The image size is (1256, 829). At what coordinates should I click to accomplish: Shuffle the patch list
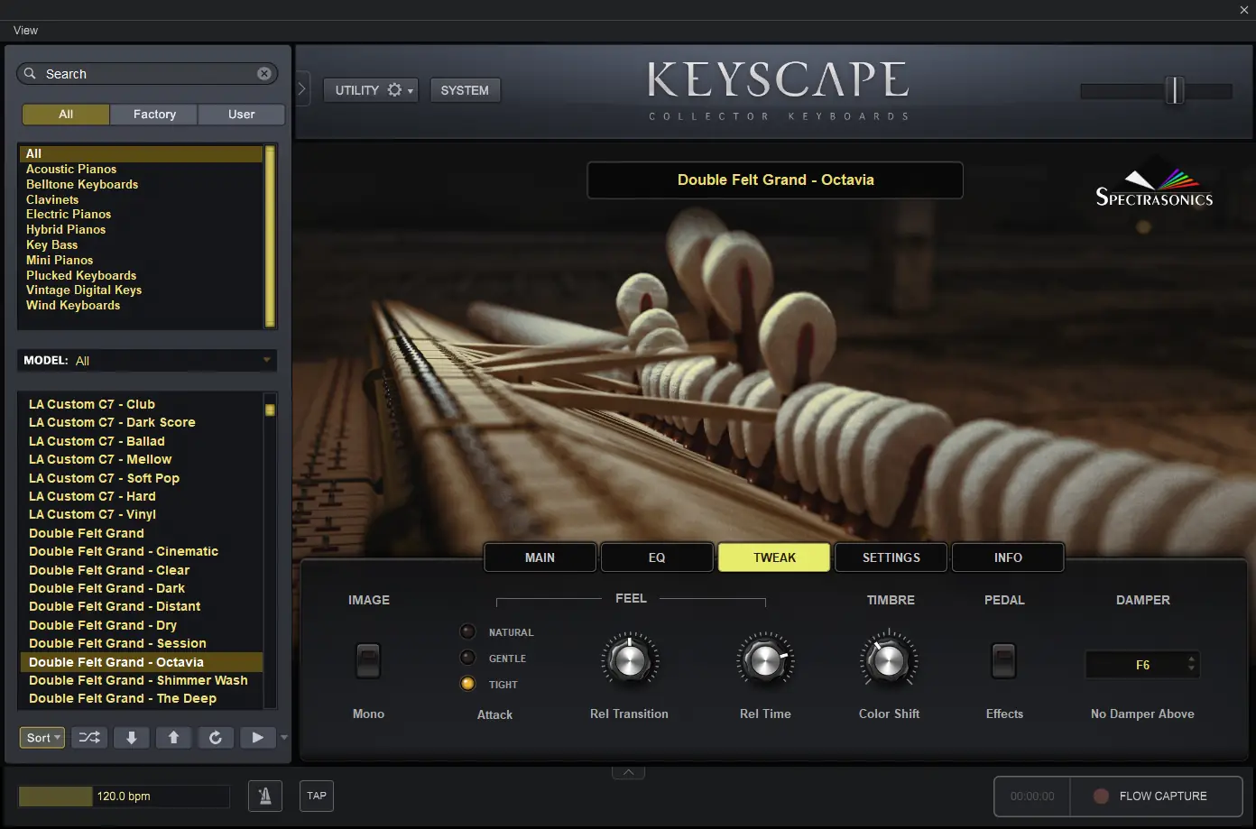point(89,738)
